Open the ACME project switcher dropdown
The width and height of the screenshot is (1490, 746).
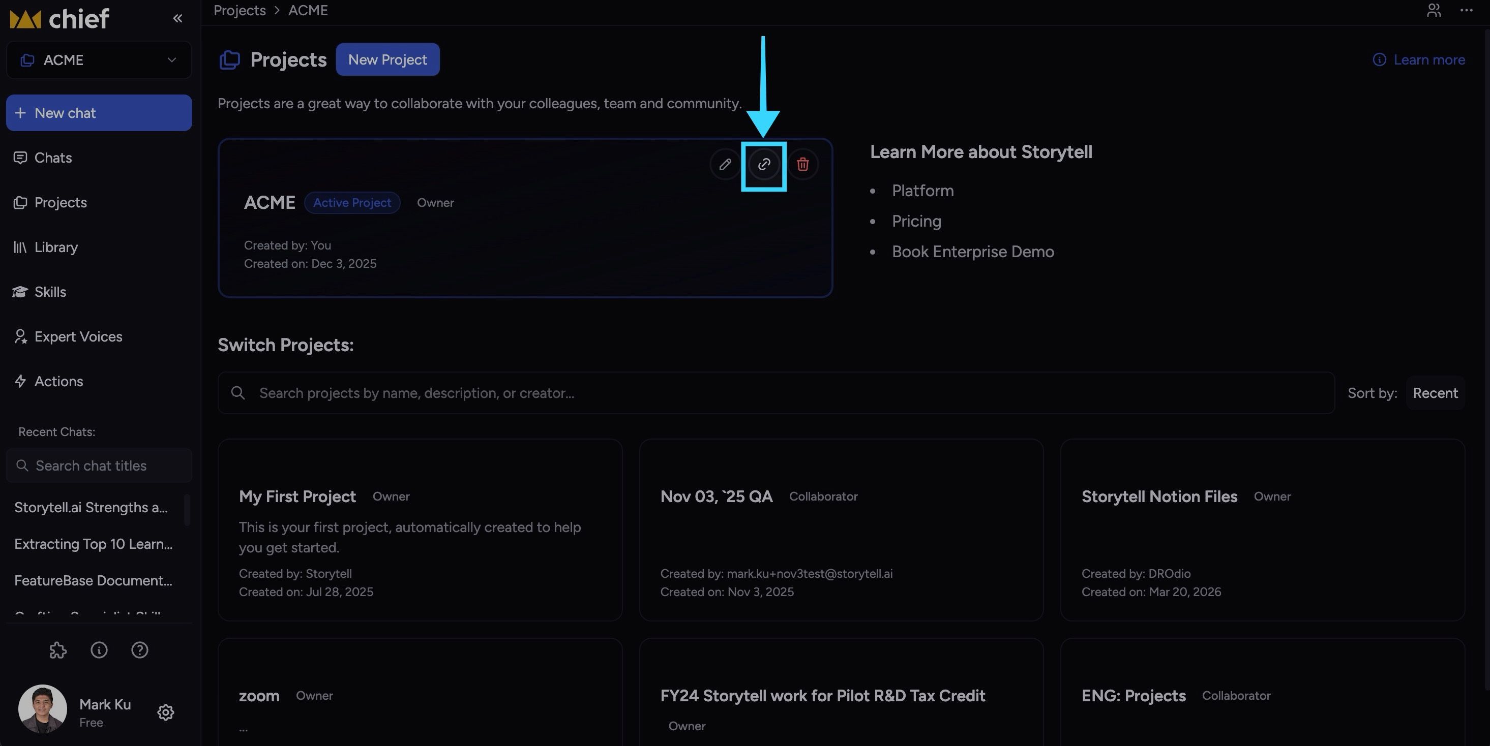tap(99, 60)
